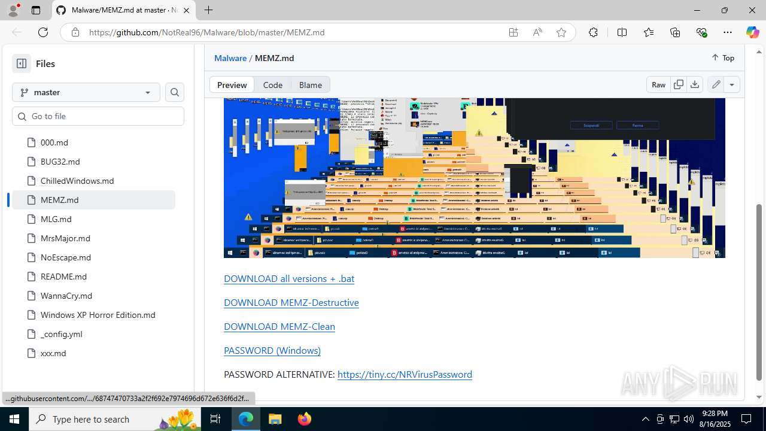View Raw file contents
Screen dimensions: 766x431
[x=658, y=85]
